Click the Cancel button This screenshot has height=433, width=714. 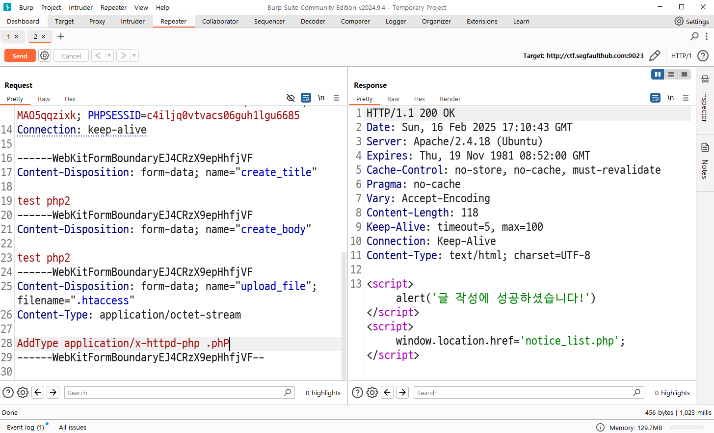click(x=71, y=56)
